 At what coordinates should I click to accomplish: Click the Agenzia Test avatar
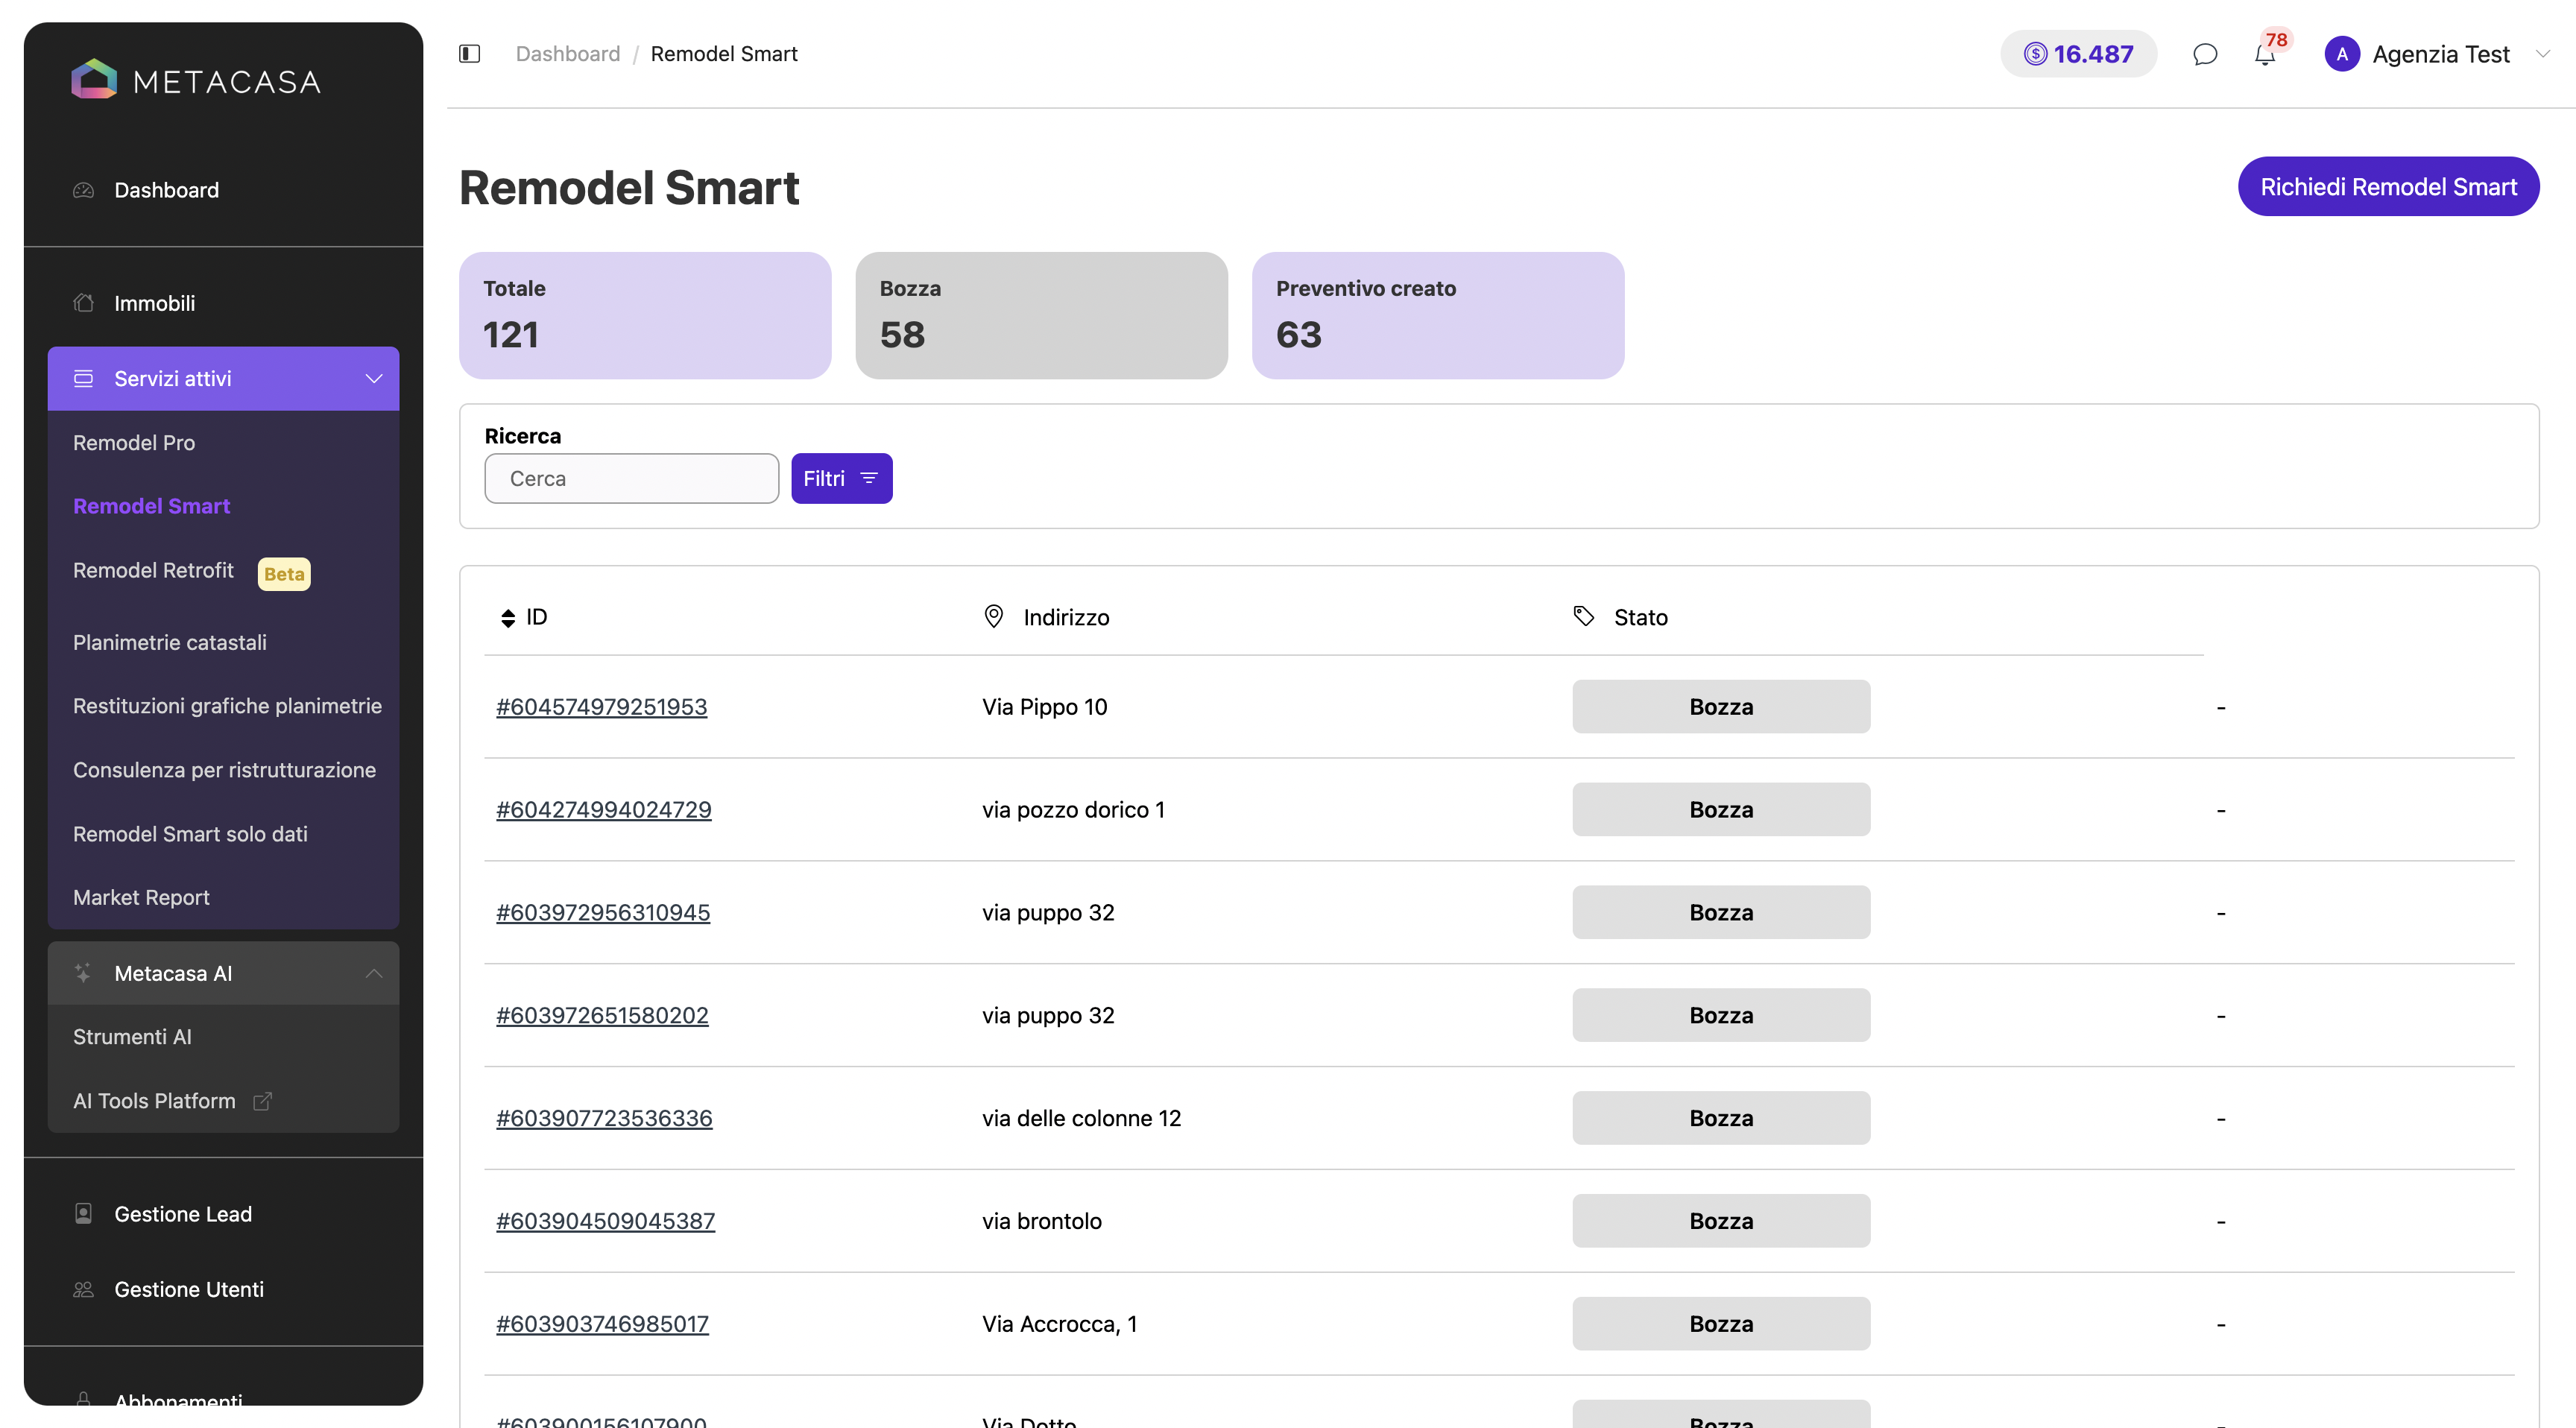pos(2342,54)
